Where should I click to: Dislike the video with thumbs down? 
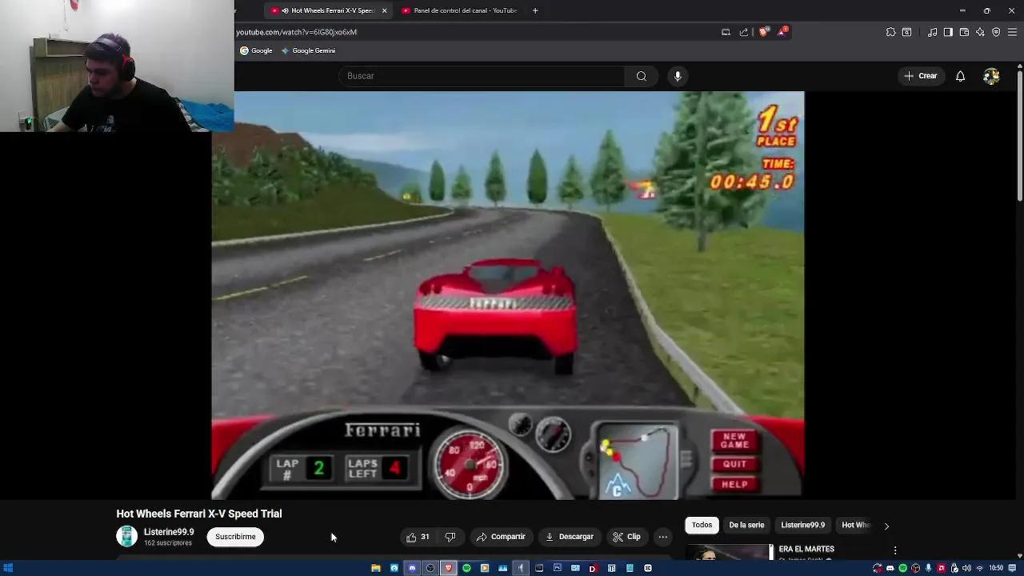(x=450, y=537)
